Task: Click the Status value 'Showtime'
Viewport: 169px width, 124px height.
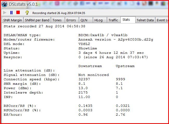Action: pos(88,48)
